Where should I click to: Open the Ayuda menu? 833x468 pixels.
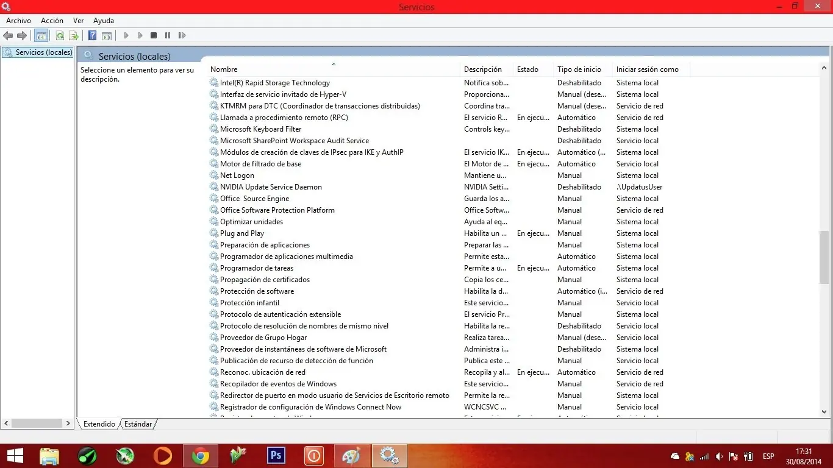[x=104, y=21]
